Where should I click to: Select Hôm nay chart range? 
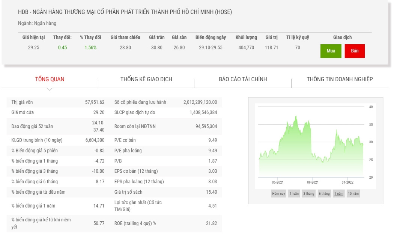coord(278,193)
